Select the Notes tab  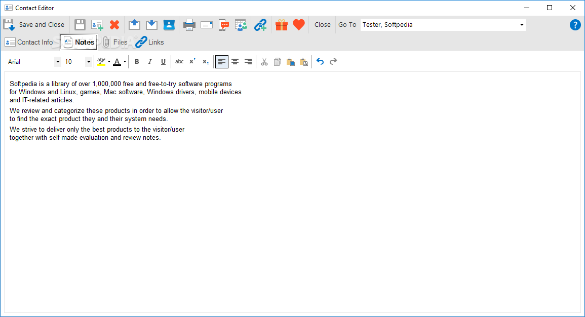[x=79, y=42]
